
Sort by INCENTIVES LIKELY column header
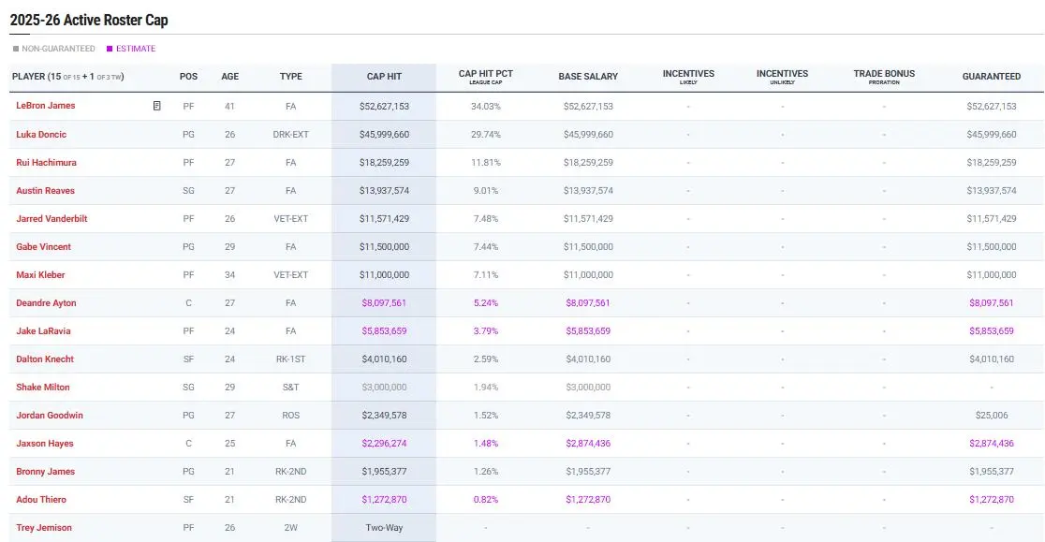[x=688, y=77]
